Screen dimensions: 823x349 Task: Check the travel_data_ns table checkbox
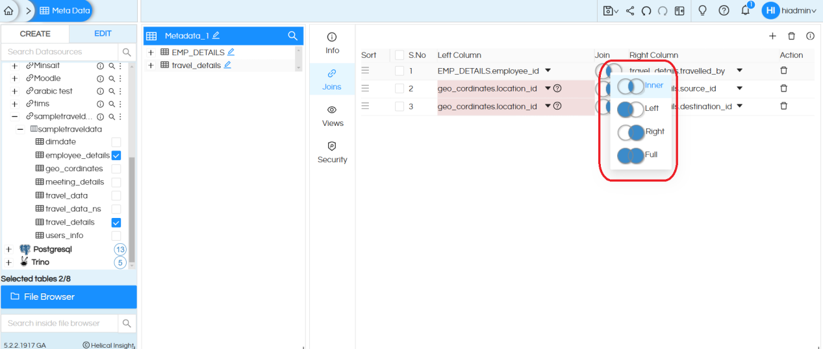(116, 209)
